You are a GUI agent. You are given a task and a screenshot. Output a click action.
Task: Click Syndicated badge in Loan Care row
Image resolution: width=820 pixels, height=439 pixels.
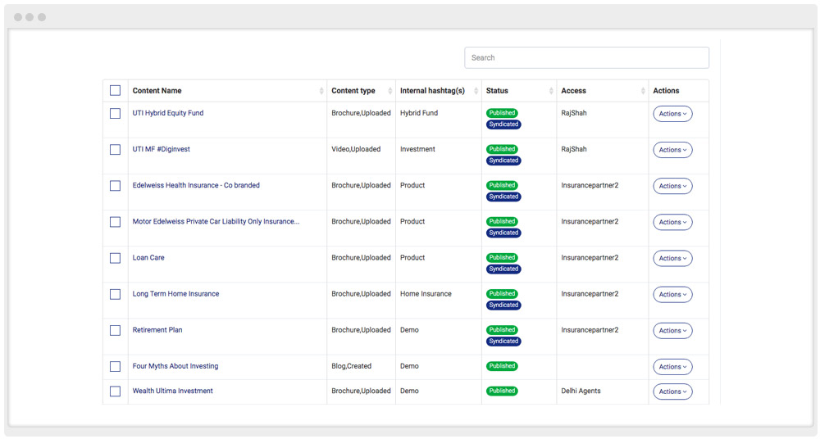tap(503, 269)
